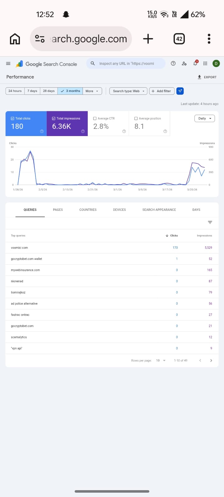Select the 28 days date range
224x497 pixels.
coord(49,91)
